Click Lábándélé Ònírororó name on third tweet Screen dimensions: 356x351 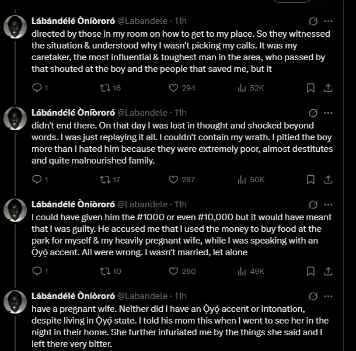tap(73, 204)
